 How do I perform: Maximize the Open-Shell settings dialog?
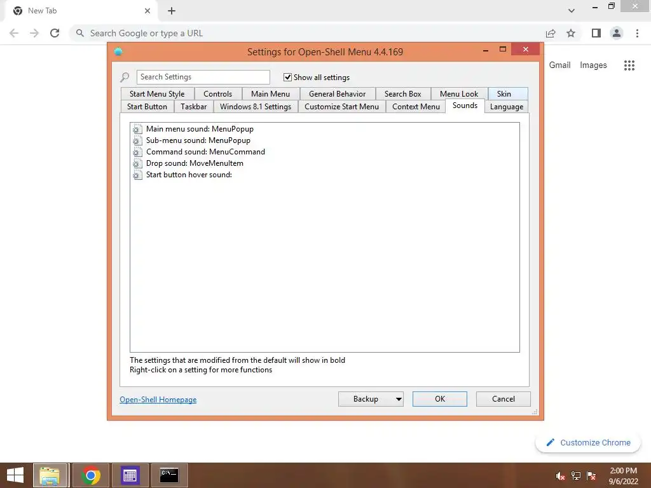pyautogui.click(x=503, y=50)
